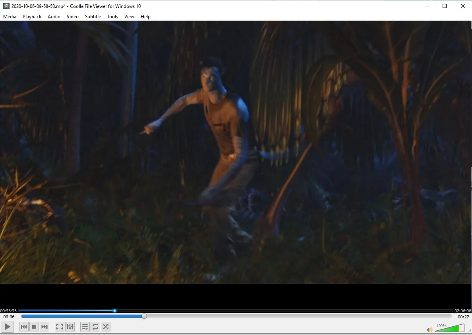The image size is (472, 335).
Task: Click the movie timeline marker in the upper progress bar
Action: (115, 310)
